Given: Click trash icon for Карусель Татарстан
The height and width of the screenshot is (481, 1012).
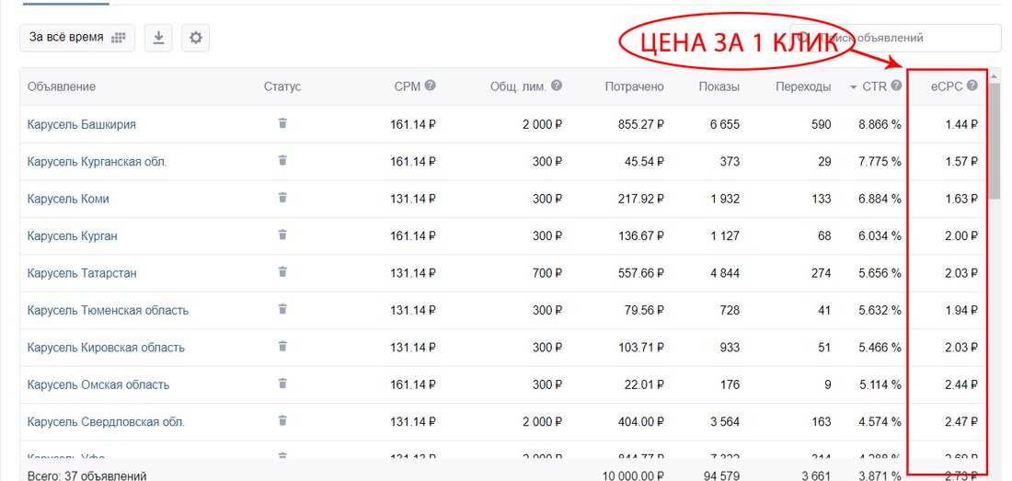Looking at the screenshot, I should [282, 272].
